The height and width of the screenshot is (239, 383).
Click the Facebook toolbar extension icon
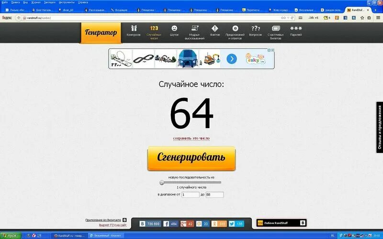click(345, 18)
